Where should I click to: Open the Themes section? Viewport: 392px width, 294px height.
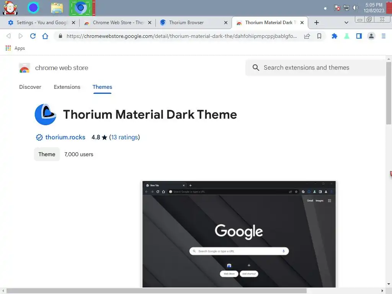click(102, 87)
